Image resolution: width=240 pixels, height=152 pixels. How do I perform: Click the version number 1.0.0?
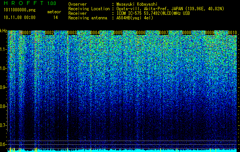(52, 3)
